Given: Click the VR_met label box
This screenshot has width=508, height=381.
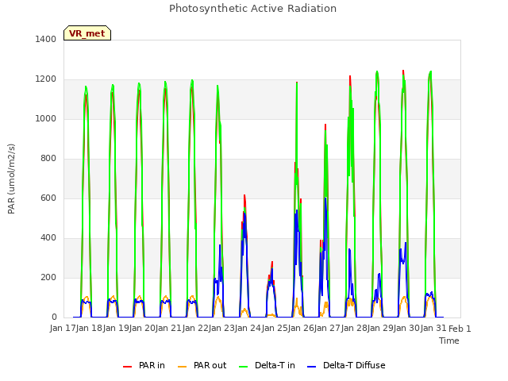Looking at the screenshot, I should (87, 33).
